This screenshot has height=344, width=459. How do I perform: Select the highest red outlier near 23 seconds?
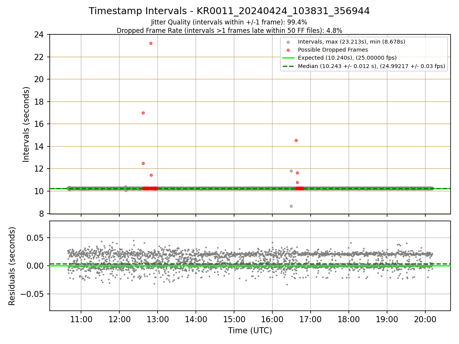tap(151, 43)
